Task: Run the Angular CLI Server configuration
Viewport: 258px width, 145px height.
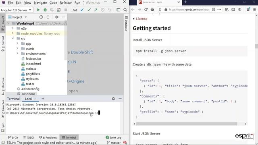Action: (38, 10)
